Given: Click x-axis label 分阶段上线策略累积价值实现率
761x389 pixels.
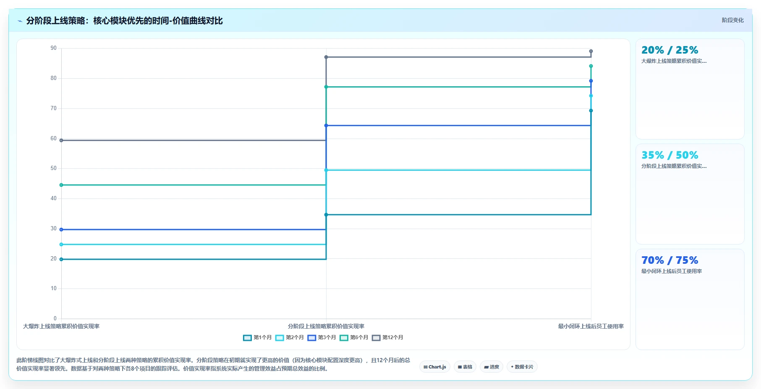Looking at the screenshot, I should 326,326.
